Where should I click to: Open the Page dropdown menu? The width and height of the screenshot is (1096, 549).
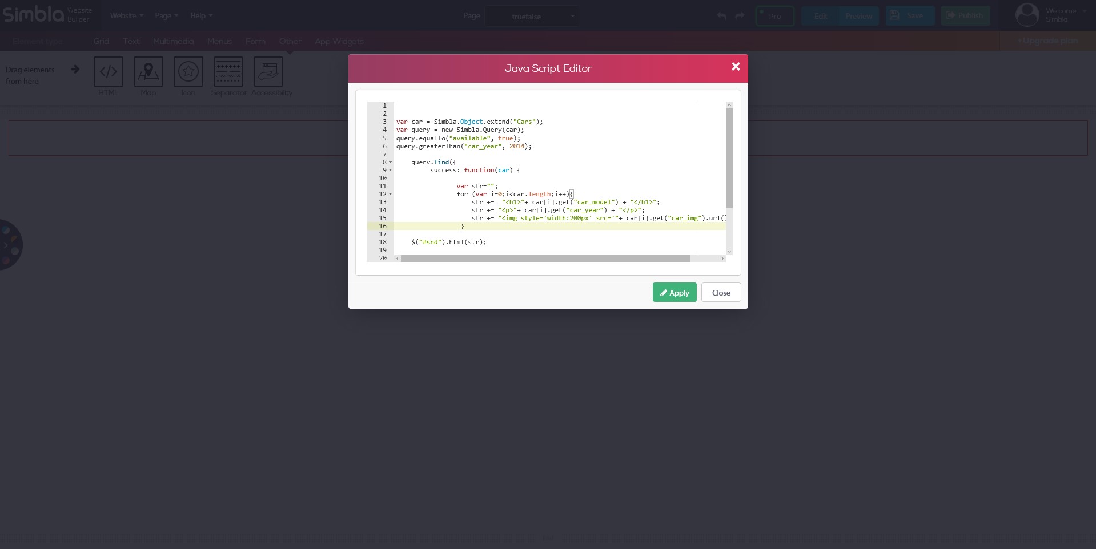(166, 15)
